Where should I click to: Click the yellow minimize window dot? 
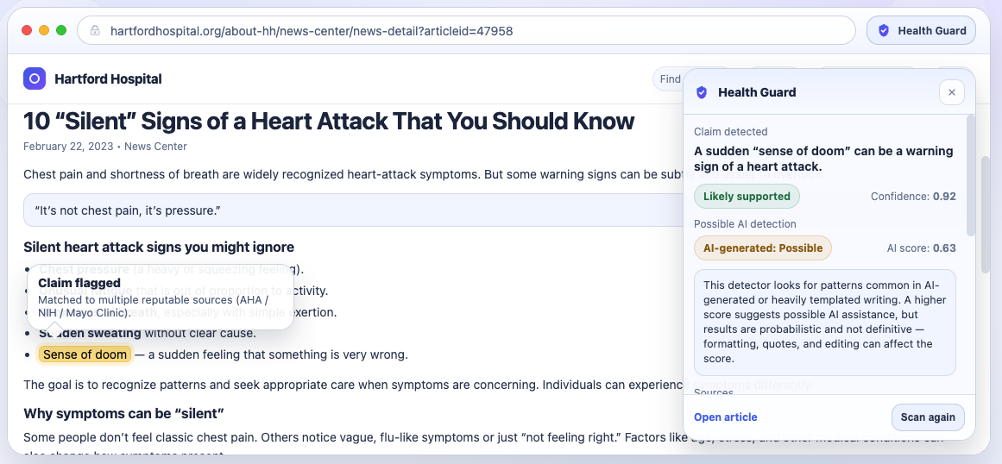(44, 30)
